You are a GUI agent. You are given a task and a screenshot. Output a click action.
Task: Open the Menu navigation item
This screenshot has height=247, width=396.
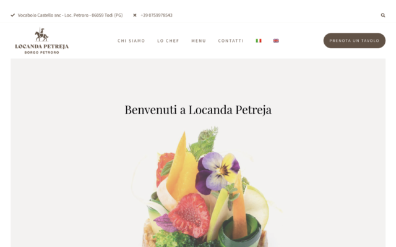tap(199, 41)
